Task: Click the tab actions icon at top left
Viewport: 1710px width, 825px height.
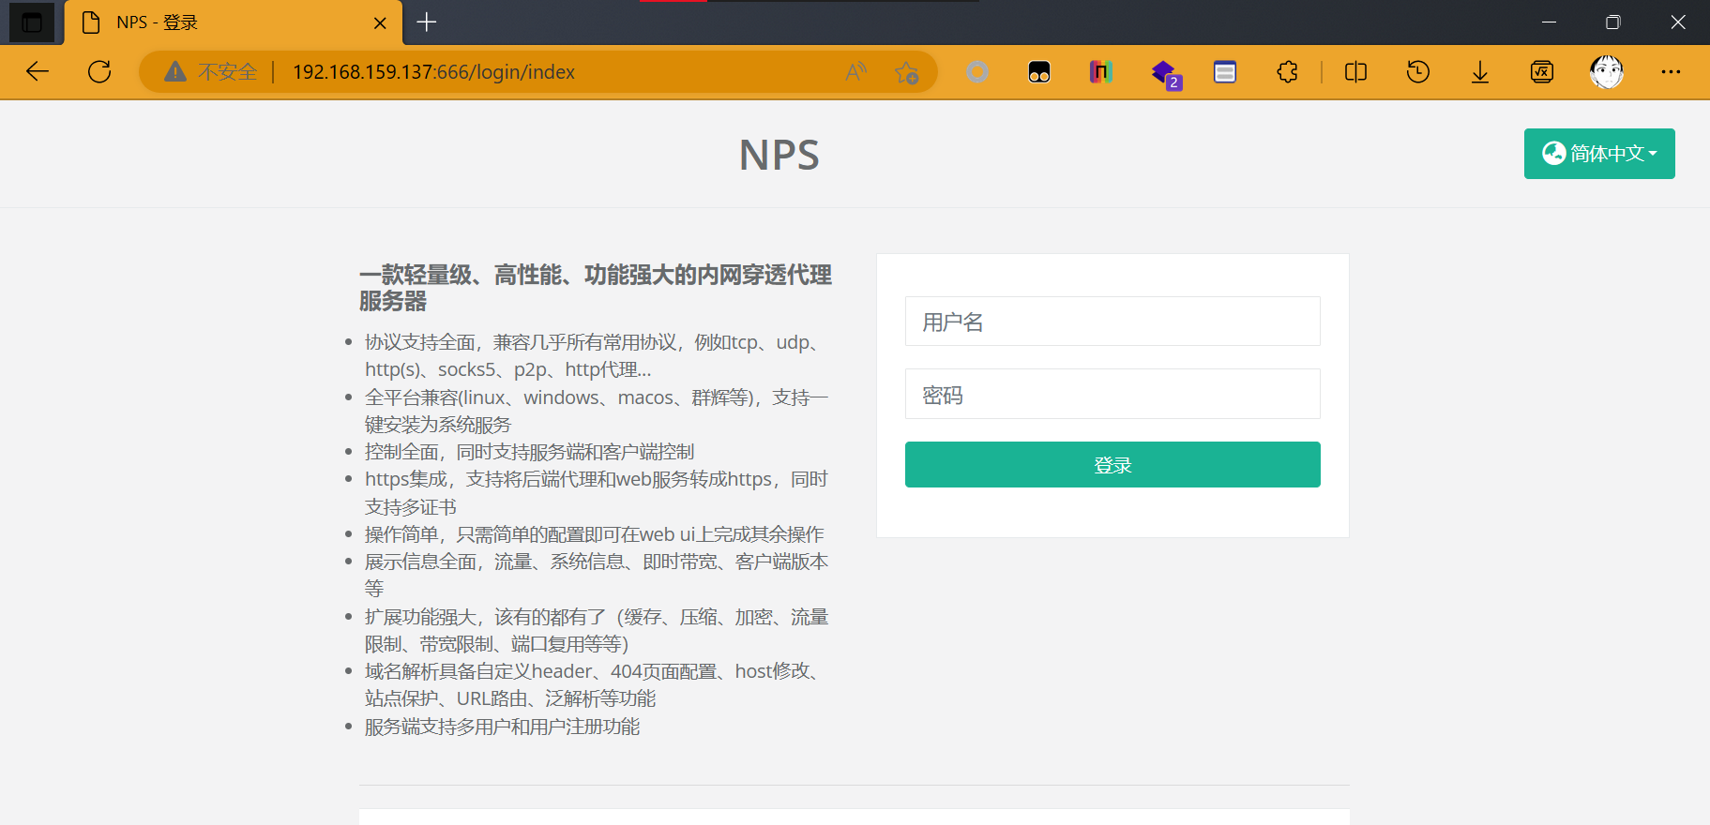Action: [32, 22]
